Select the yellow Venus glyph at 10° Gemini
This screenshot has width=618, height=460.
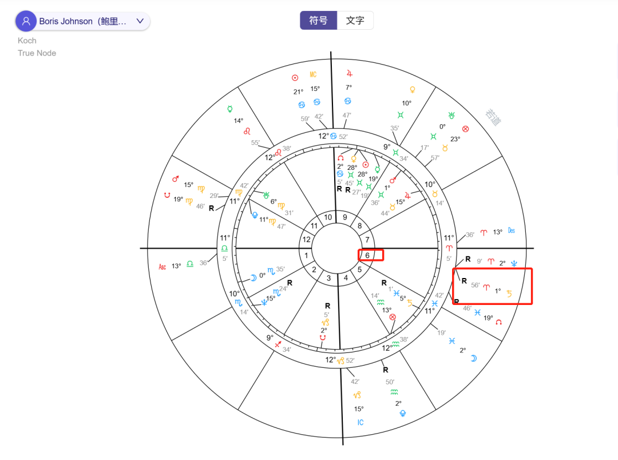(x=413, y=90)
